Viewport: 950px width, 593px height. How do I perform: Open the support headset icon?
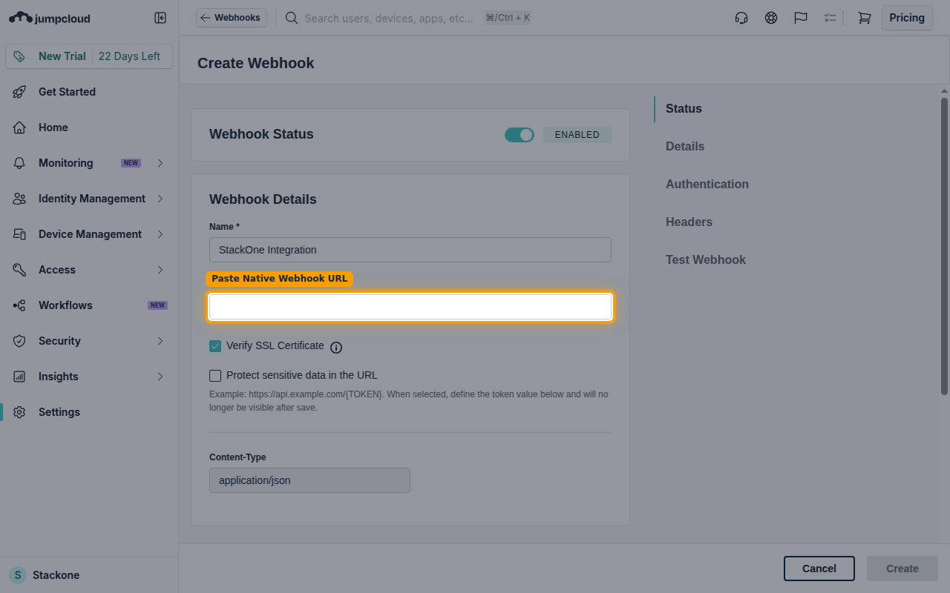point(741,18)
